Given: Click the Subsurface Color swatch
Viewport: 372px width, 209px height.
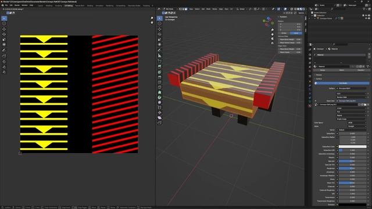Looking at the screenshot, I should 353,147.
